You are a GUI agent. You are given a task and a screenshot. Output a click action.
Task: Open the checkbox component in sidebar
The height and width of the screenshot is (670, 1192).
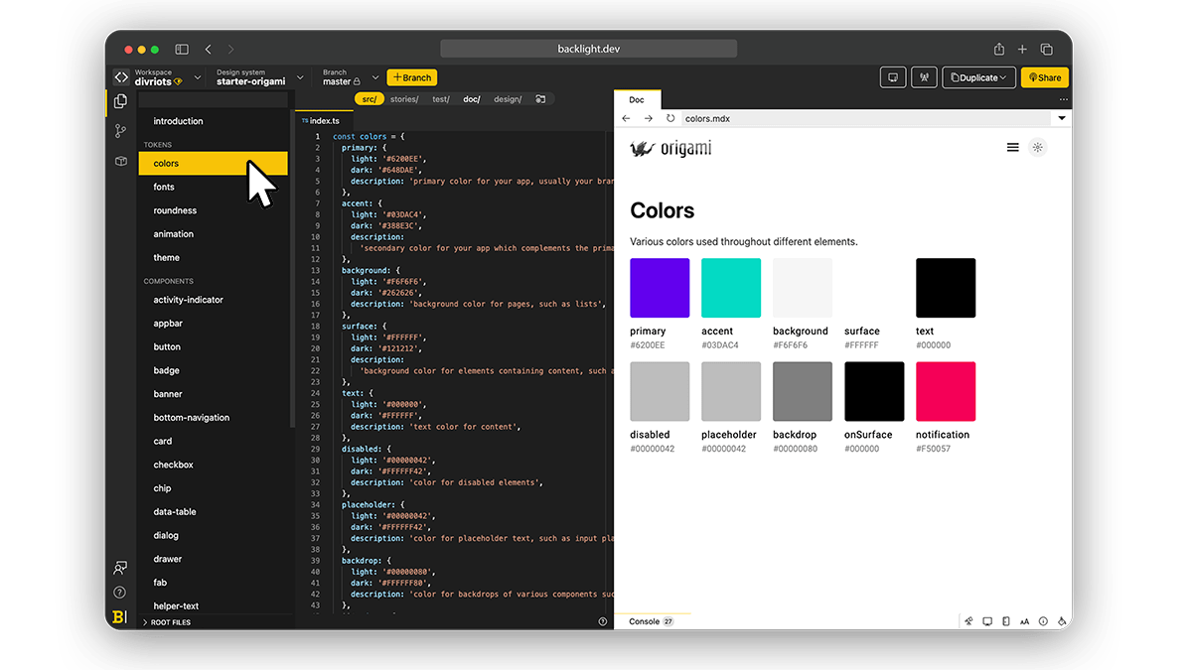click(x=174, y=465)
